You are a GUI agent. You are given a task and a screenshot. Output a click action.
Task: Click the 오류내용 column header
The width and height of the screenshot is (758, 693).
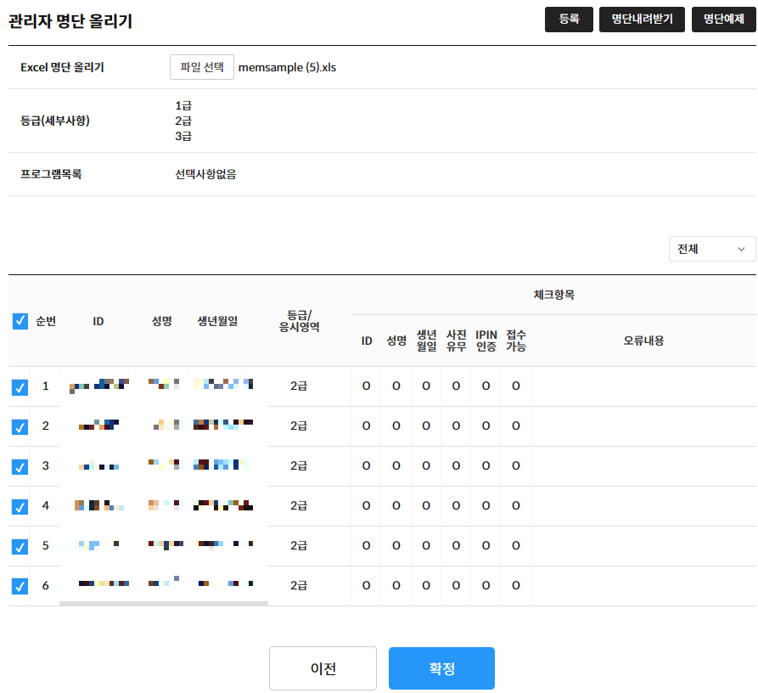click(x=643, y=341)
